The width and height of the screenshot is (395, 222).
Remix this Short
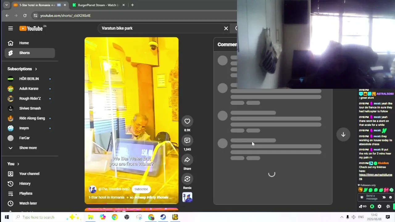pos(187,179)
